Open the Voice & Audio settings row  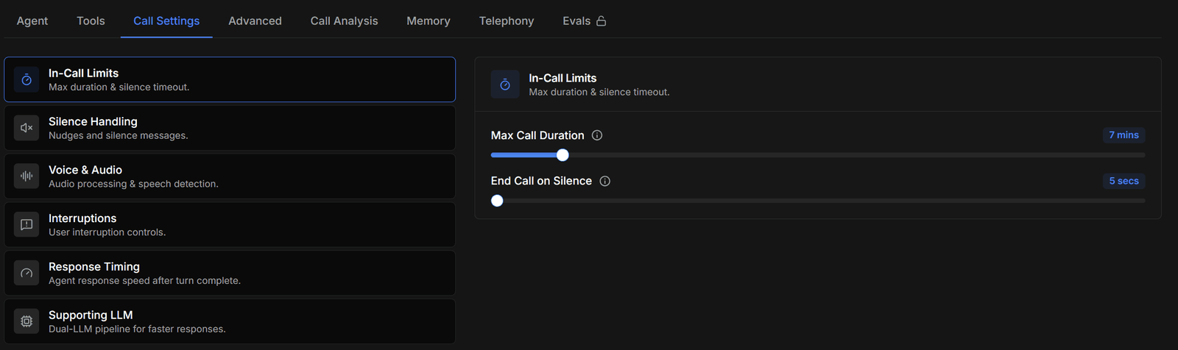pyautogui.click(x=230, y=176)
